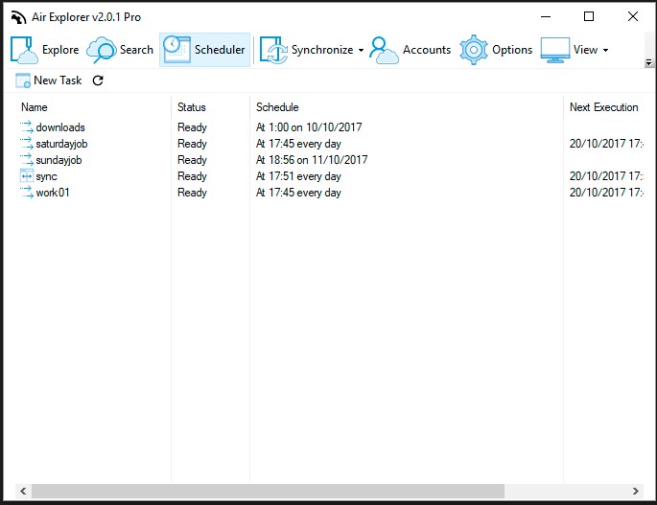Refresh the scheduled task list
657x505 pixels.
point(98,80)
